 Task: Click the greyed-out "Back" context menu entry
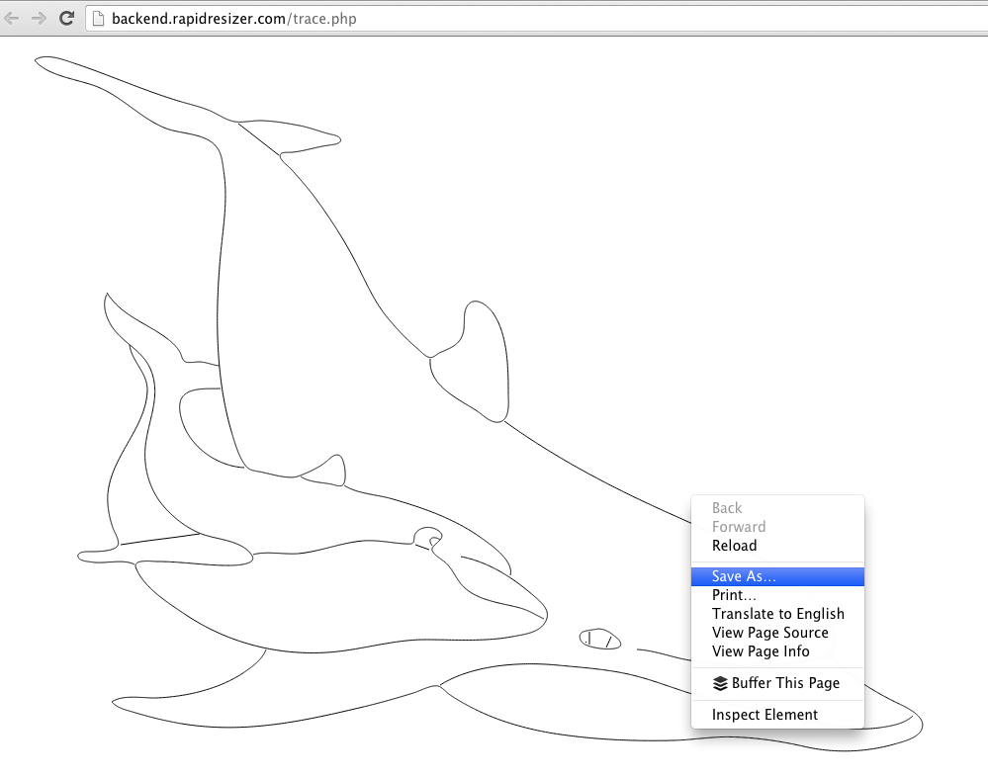[726, 508]
